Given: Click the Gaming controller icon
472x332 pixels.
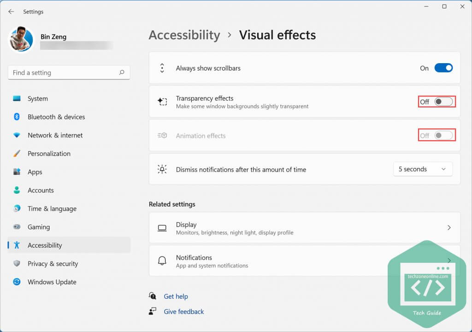Looking at the screenshot, I should tap(17, 227).
